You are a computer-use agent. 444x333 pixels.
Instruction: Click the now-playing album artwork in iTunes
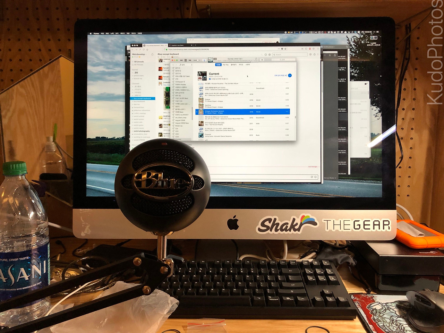[x=210, y=60]
